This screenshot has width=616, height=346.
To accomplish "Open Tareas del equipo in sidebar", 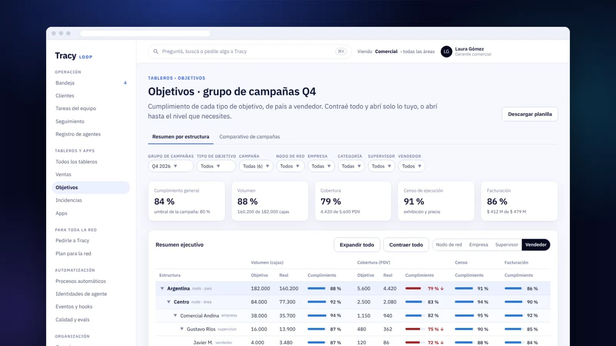I will pyautogui.click(x=91, y=108).
